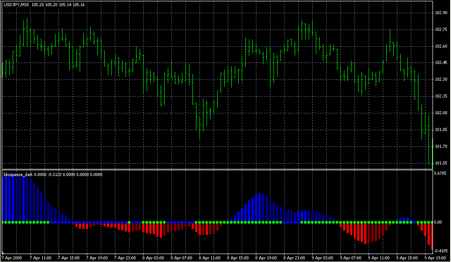Screen dimensions: 451x262
Task: Select the 102.45 price scale value
Action: 441,63
